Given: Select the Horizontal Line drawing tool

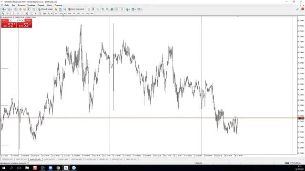Looking at the screenshot, I should (18, 14).
